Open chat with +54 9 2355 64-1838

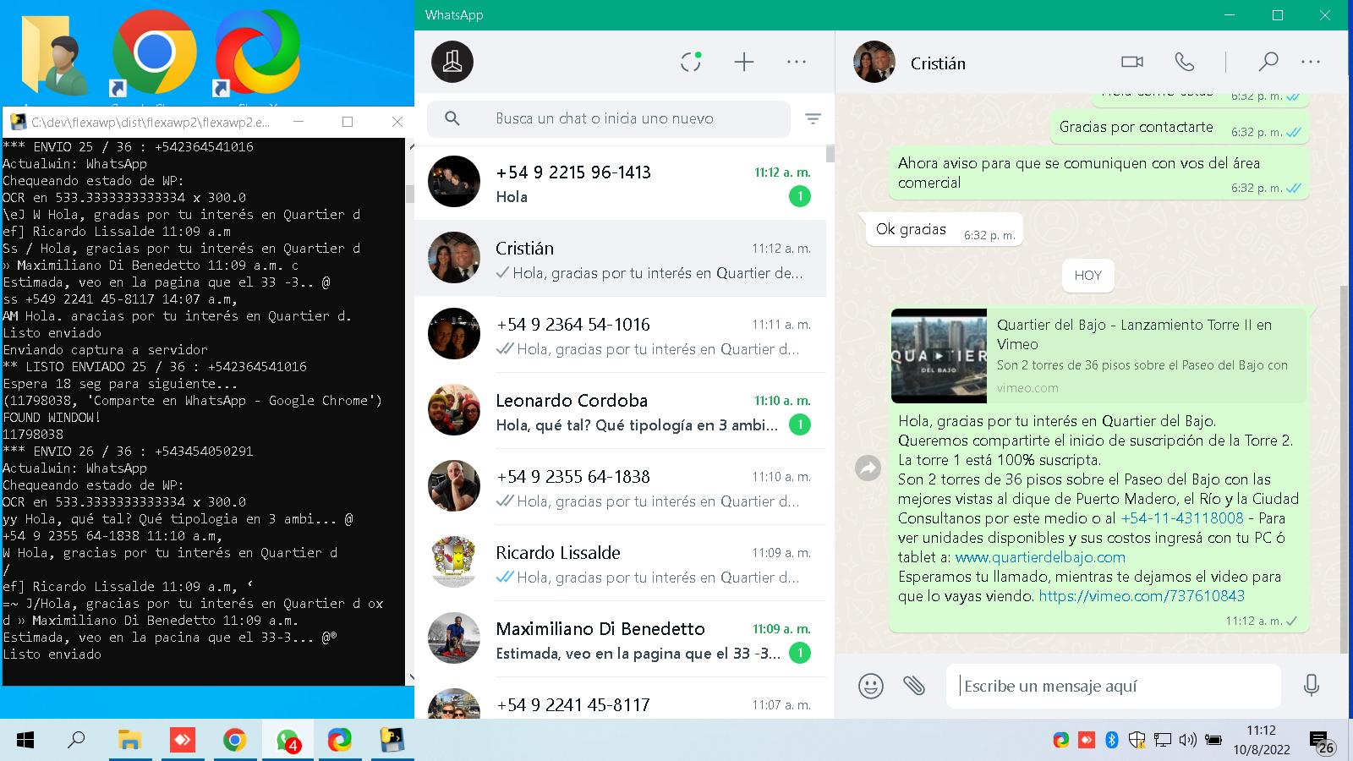pos(620,487)
